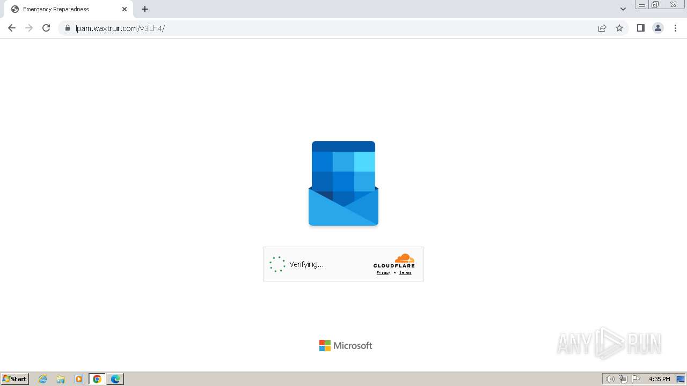Image resolution: width=687 pixels, height=386 pixels.
Task: Reload the current page
Action: pos(46,28)
